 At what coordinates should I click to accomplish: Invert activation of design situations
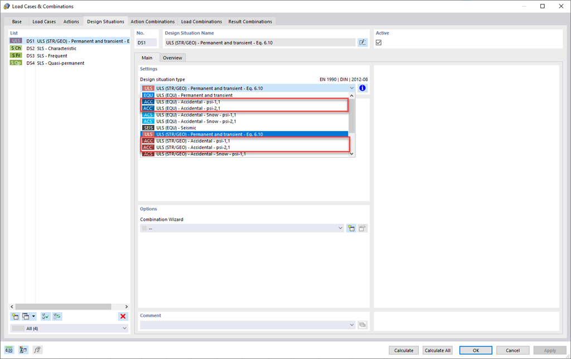pos(57,316)
